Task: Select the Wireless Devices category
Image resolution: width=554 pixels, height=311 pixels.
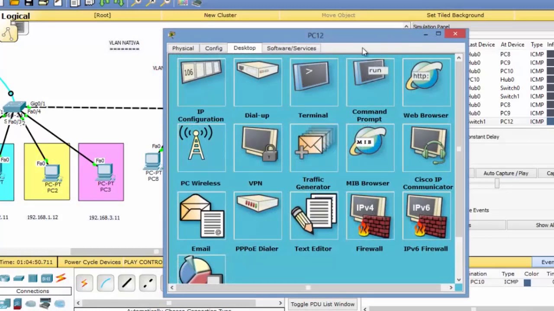Action: 47,278
